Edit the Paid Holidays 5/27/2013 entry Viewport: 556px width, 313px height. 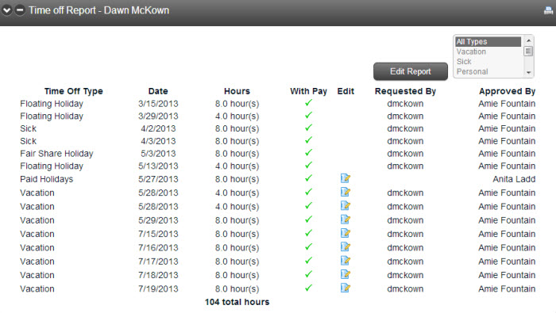click(x=346, y=178)
